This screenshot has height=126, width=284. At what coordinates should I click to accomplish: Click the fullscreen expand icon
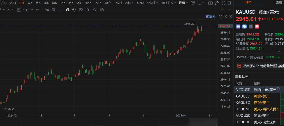(223, 3)
